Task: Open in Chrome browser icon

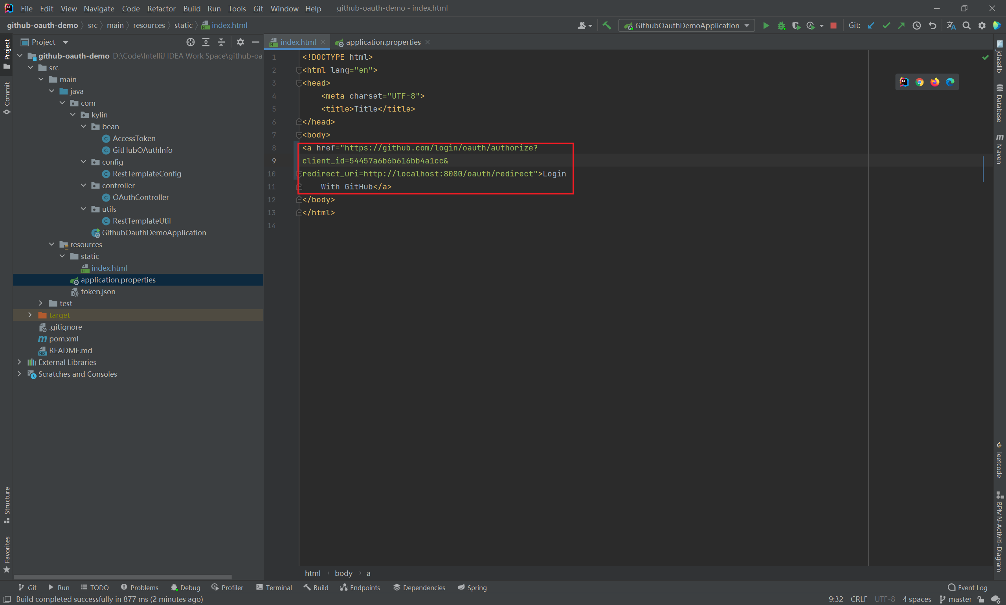Action: pos(919,82)
